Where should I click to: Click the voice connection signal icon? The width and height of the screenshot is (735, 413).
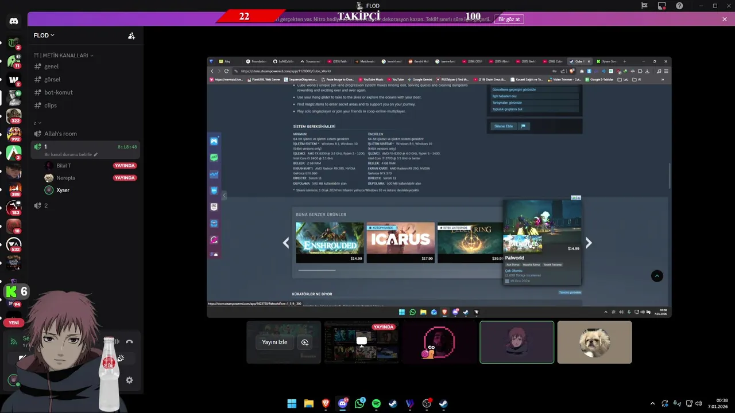click(14, 342)
